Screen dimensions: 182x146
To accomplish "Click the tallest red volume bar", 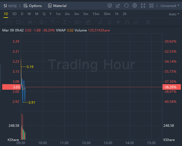I will tap(22, 126).
